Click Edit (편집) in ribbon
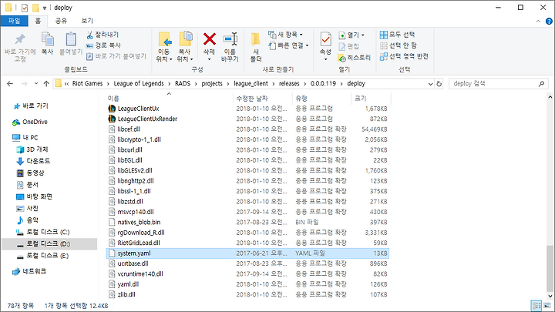The height and width of the screenshot is (312, 555). click(349, 46)
